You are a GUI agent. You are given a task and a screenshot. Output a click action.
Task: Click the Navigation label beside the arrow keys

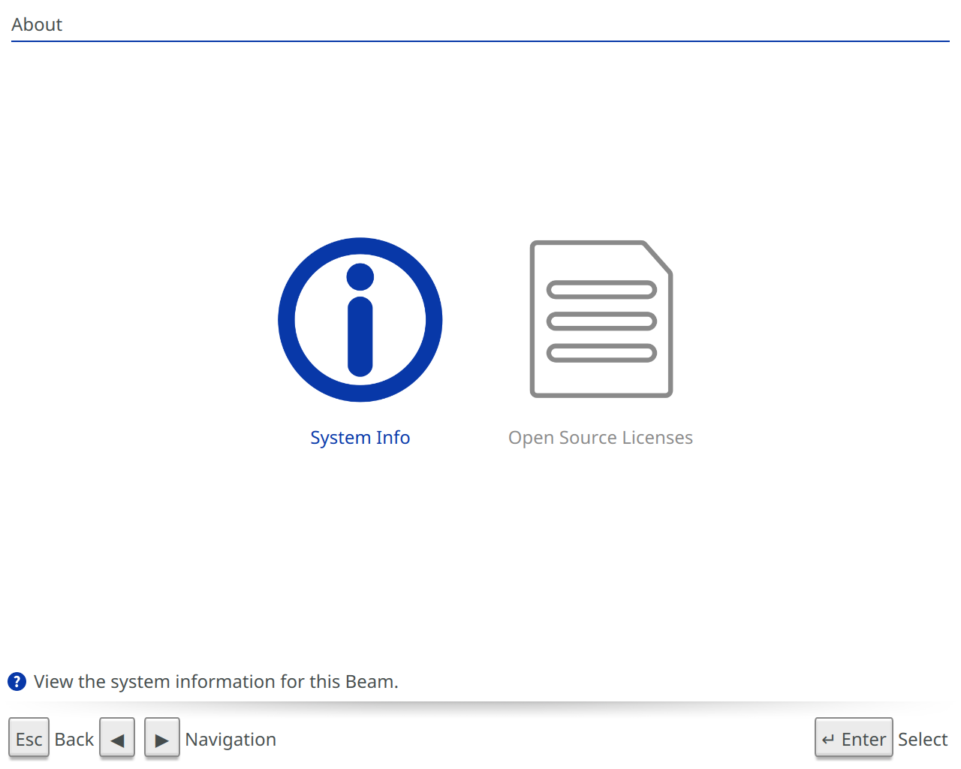coord(230,740)
